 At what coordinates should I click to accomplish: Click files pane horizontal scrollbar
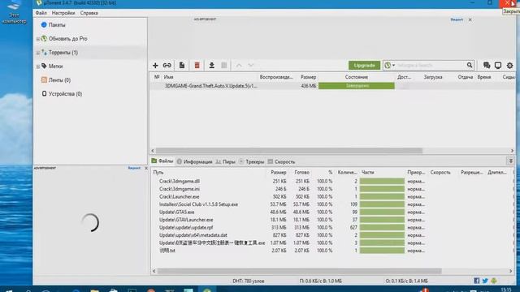(x=300, y=271)
